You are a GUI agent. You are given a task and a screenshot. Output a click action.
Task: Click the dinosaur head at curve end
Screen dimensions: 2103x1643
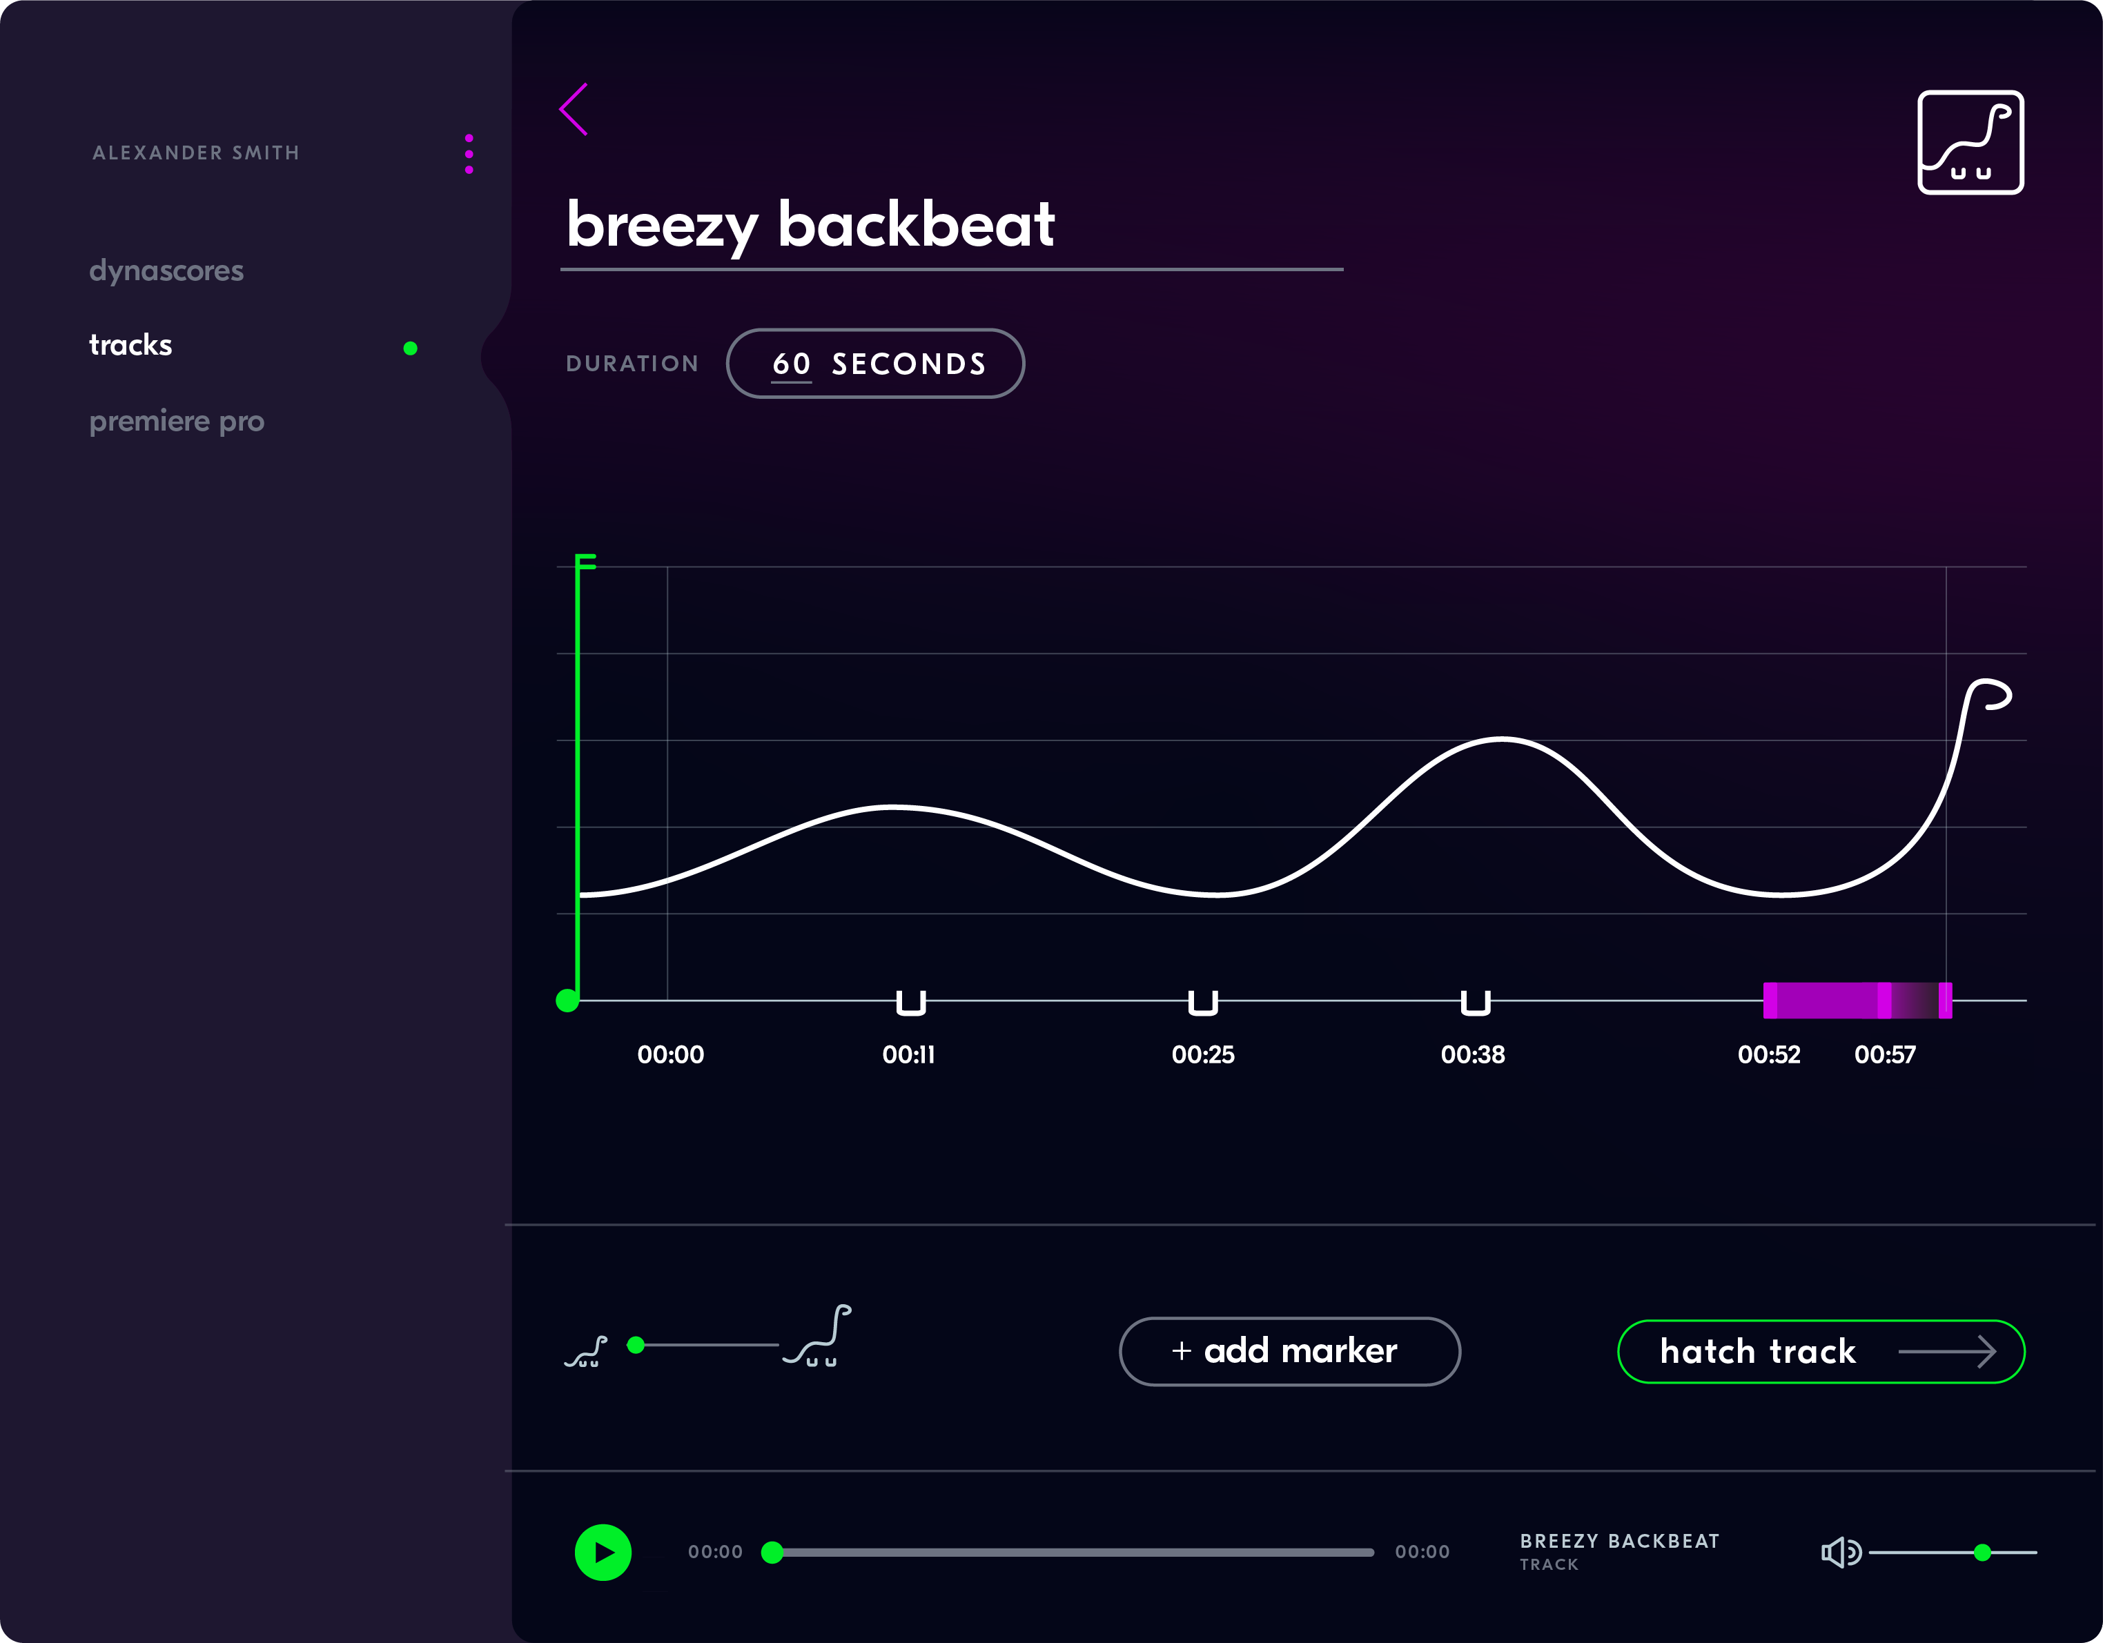(1989, 694)
